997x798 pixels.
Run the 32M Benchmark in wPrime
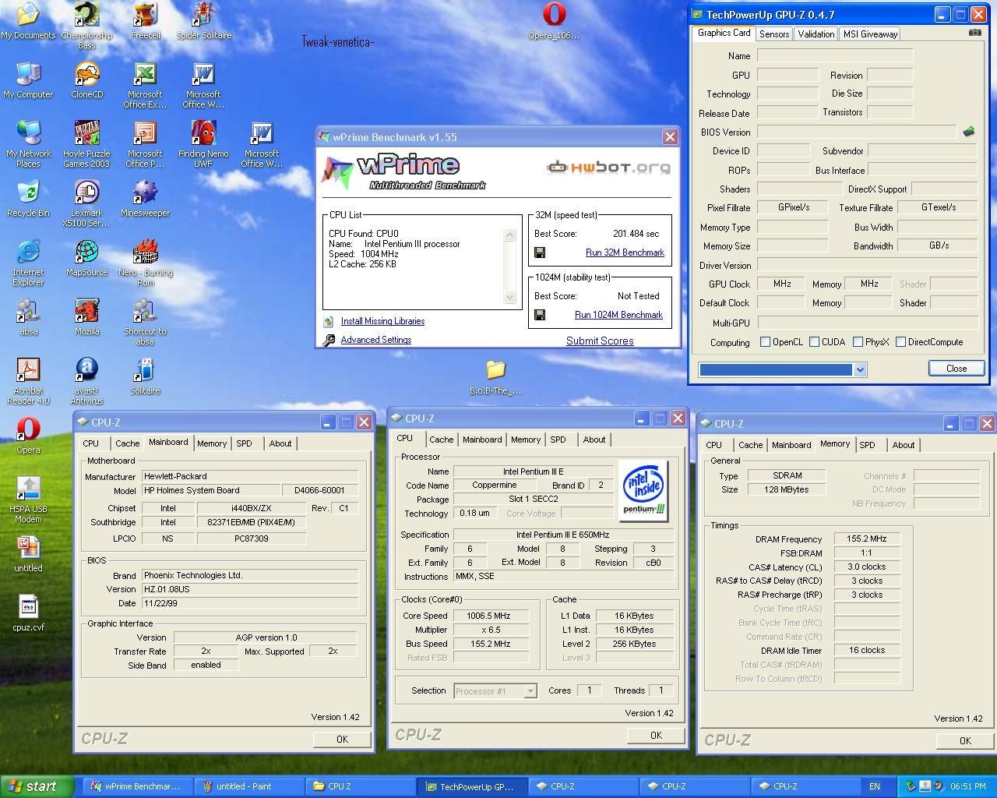(x=625, y=252)
